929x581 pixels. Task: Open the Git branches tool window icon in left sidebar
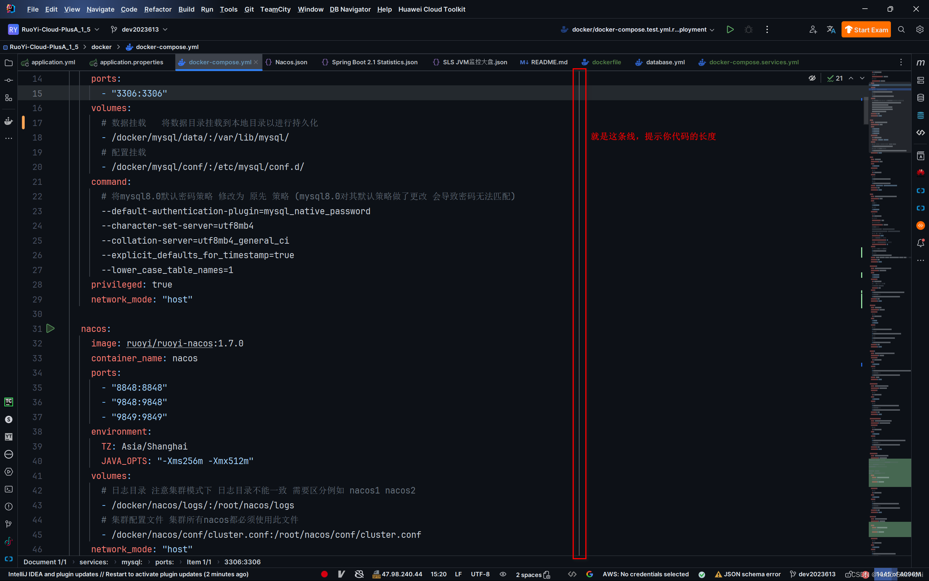(8, 524)
